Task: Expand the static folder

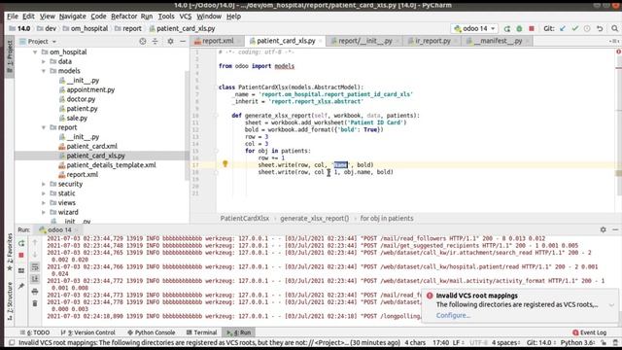Action: coord(44,193)
